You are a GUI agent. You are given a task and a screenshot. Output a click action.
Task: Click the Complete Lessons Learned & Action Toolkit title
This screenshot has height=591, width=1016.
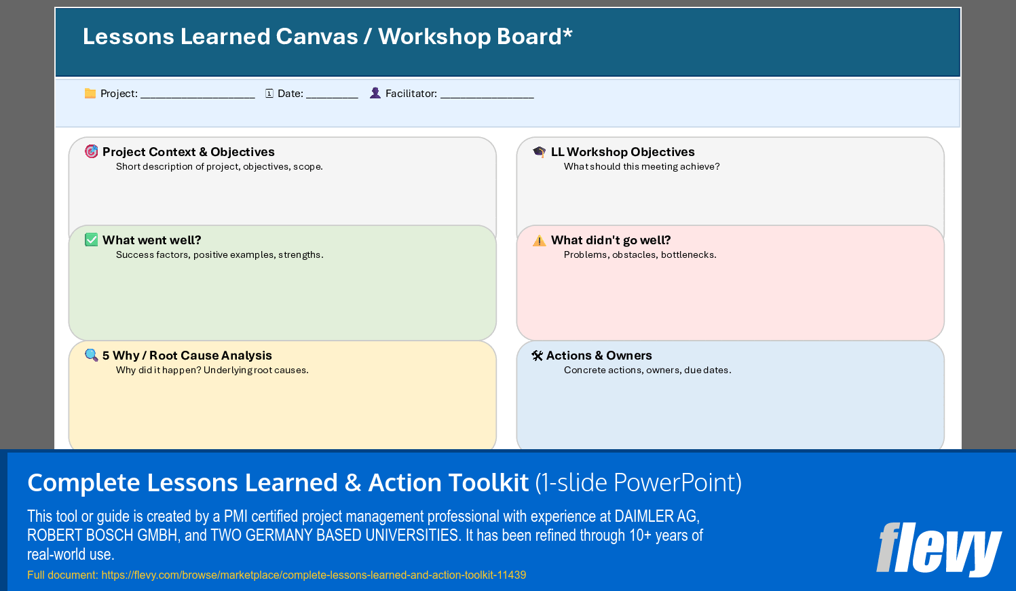tap(278, 482)
